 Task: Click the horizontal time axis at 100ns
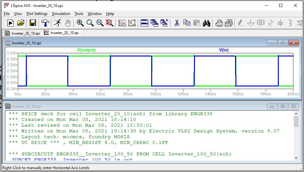pyautogui.click(x=155, y=94)
